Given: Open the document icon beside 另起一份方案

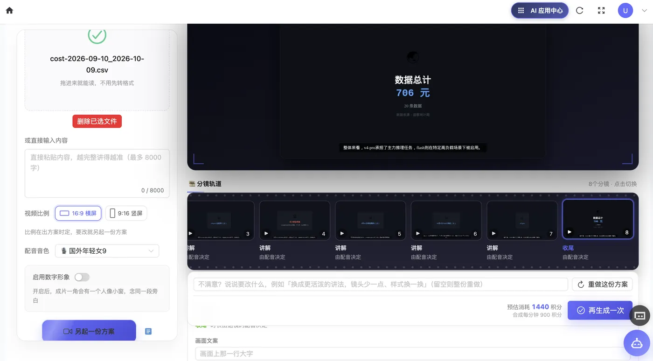Looking at the screenshot, I should click(x=148, y=332).
